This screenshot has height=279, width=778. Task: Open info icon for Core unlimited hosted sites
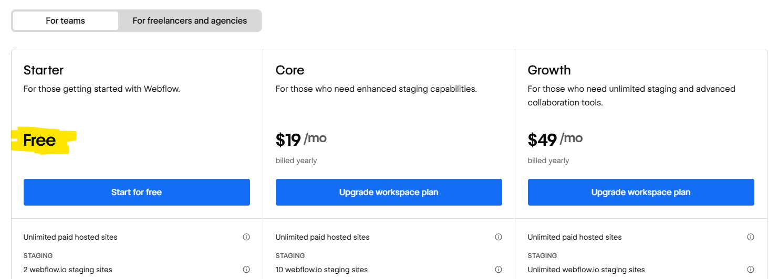[498, 237]
